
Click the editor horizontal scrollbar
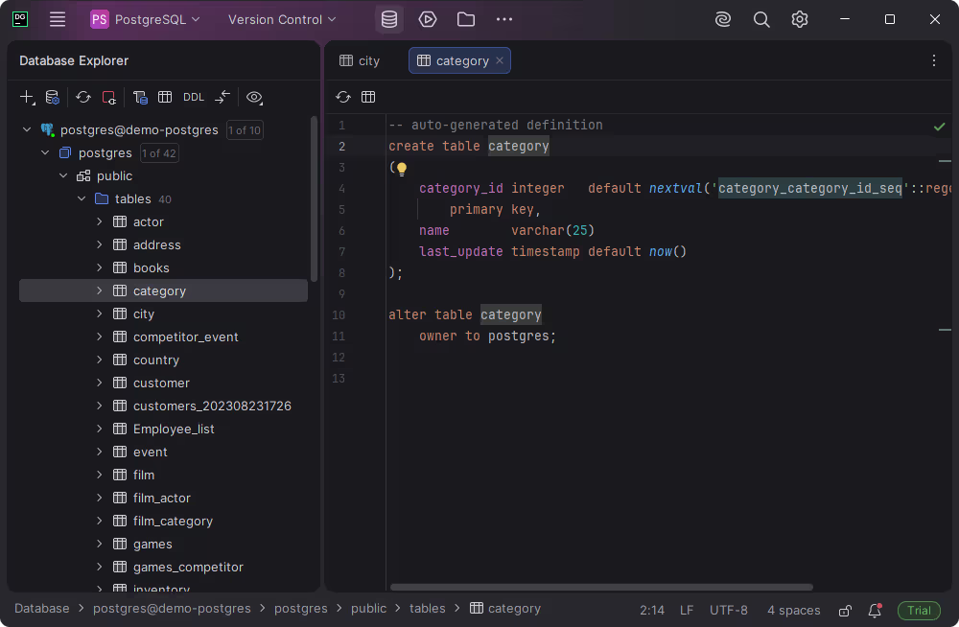point(601,588)
